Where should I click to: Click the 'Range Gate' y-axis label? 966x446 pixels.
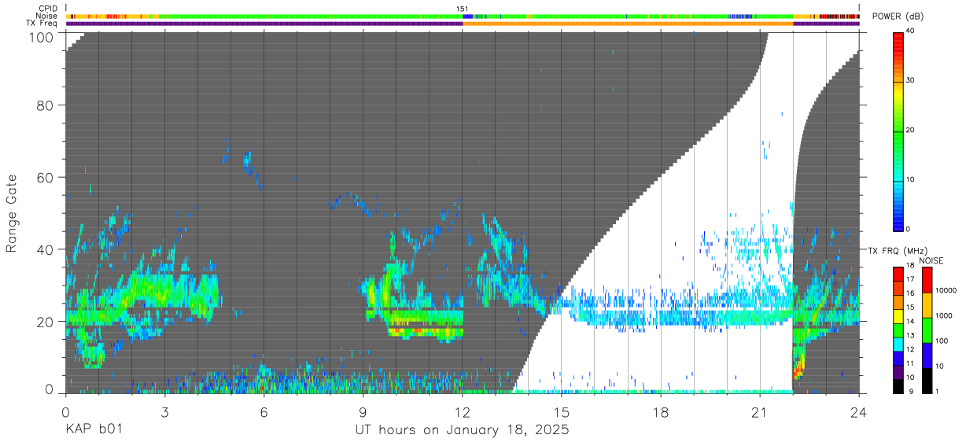point(12,213)
